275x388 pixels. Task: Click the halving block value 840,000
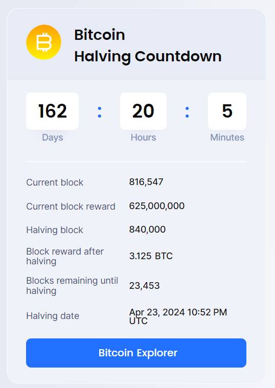147,230
